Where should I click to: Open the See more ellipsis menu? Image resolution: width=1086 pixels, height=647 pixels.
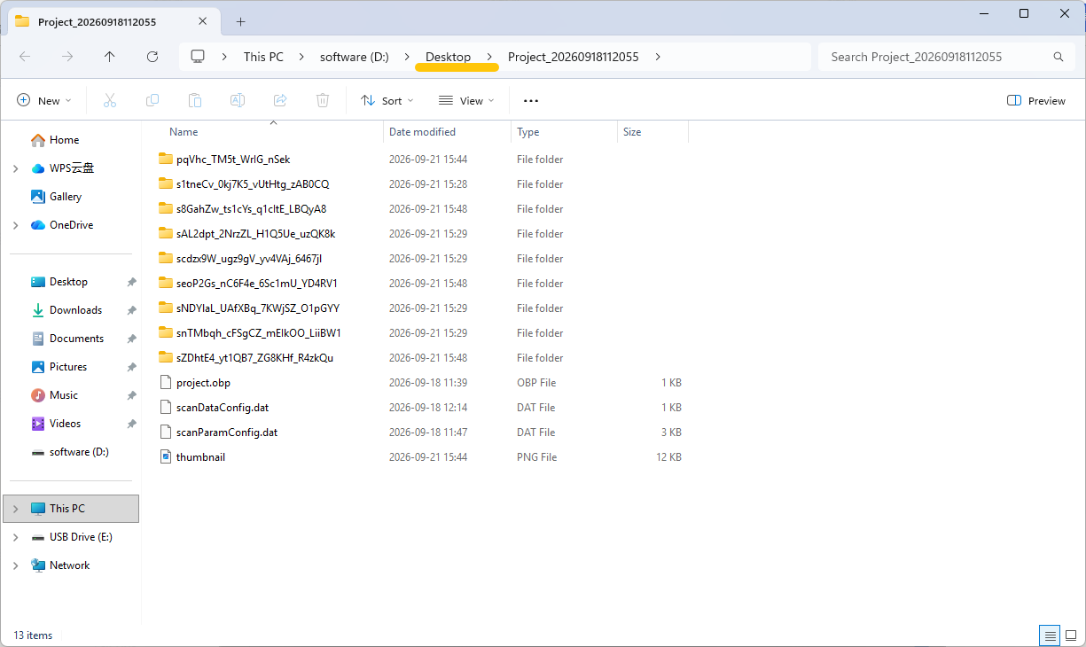pyautogui.click(x=531, y=101)
